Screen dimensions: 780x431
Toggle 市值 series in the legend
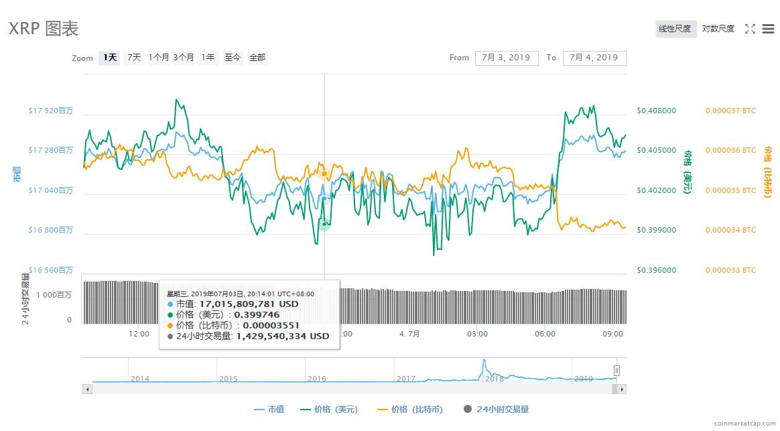(269, 409)
